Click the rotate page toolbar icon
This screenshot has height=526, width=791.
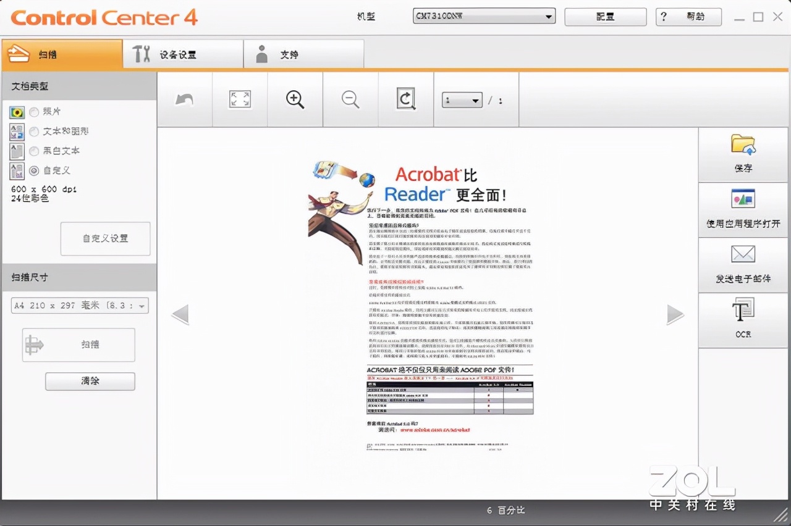tap(406, 99)
